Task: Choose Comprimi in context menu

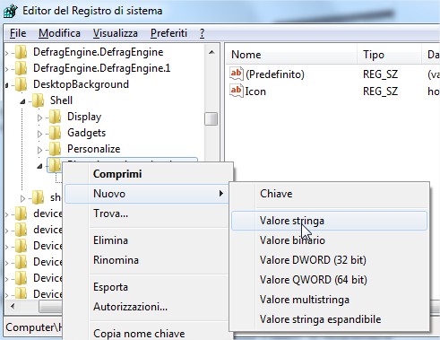Action: click(148, 174)
